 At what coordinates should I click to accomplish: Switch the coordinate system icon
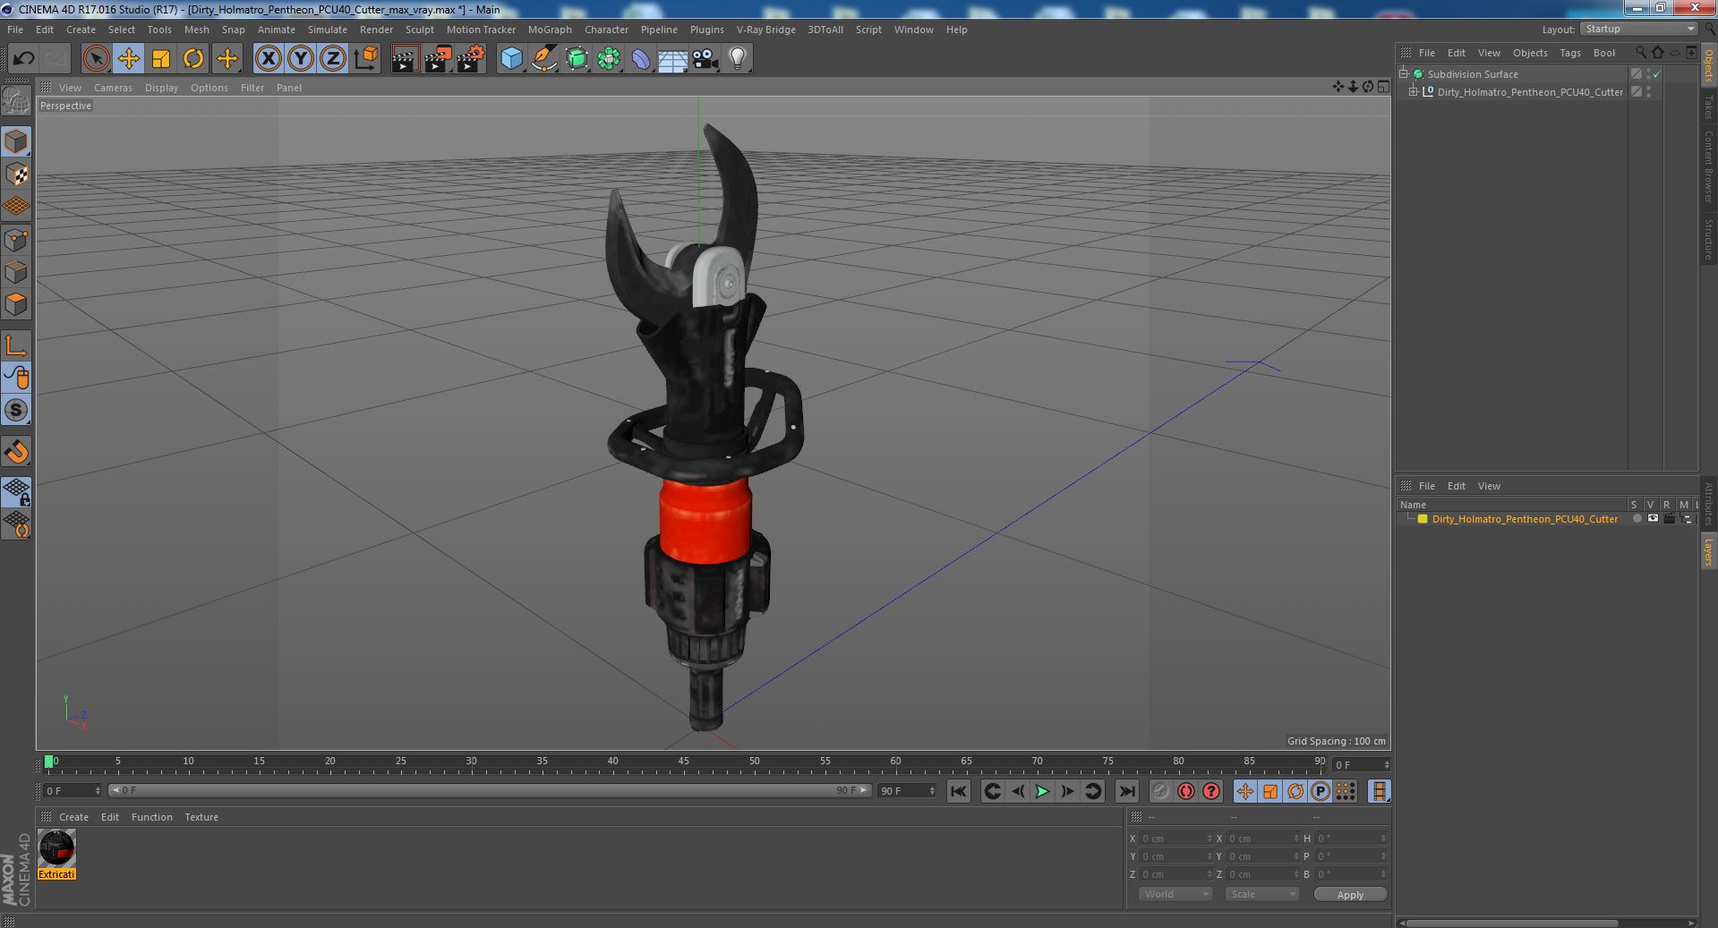tap(366, 59)
